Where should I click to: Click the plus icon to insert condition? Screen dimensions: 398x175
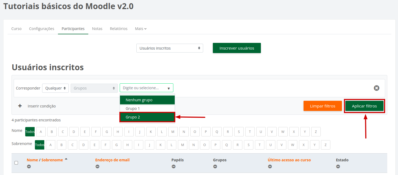tap(20, 106)
